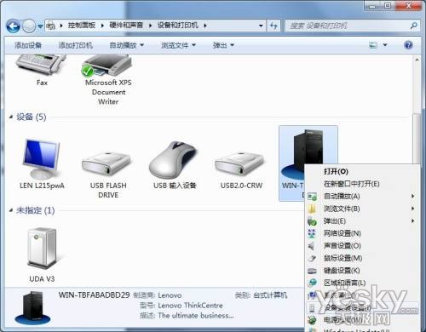Click 设备和打印机 in the address breadcrumb
The width and height of the screenshot is (426, 332).
coord(178,26)
